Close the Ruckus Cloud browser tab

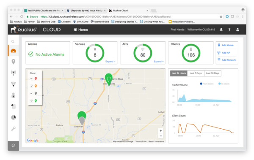click(147, 11)
